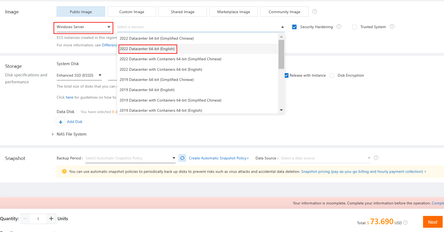Open Select Automatic Snapshot Policy dropdown
The height and width of the screenshot is (232, 444).
click(x=130, y=158)
